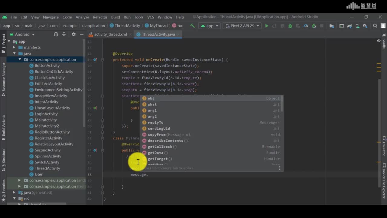Open completion popup three-dot options
The image size is (387, 218).
pyautogui.click(x=279, y=168)
